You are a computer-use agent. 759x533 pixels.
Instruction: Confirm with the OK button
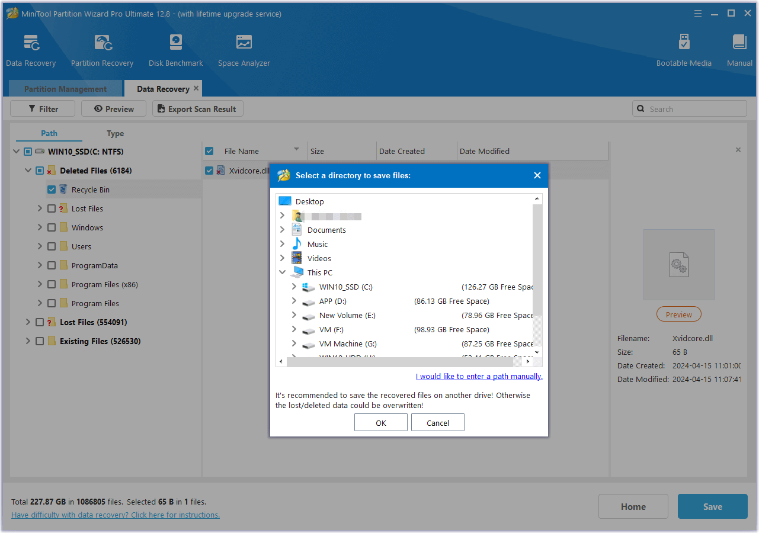(x=381, y=423)
